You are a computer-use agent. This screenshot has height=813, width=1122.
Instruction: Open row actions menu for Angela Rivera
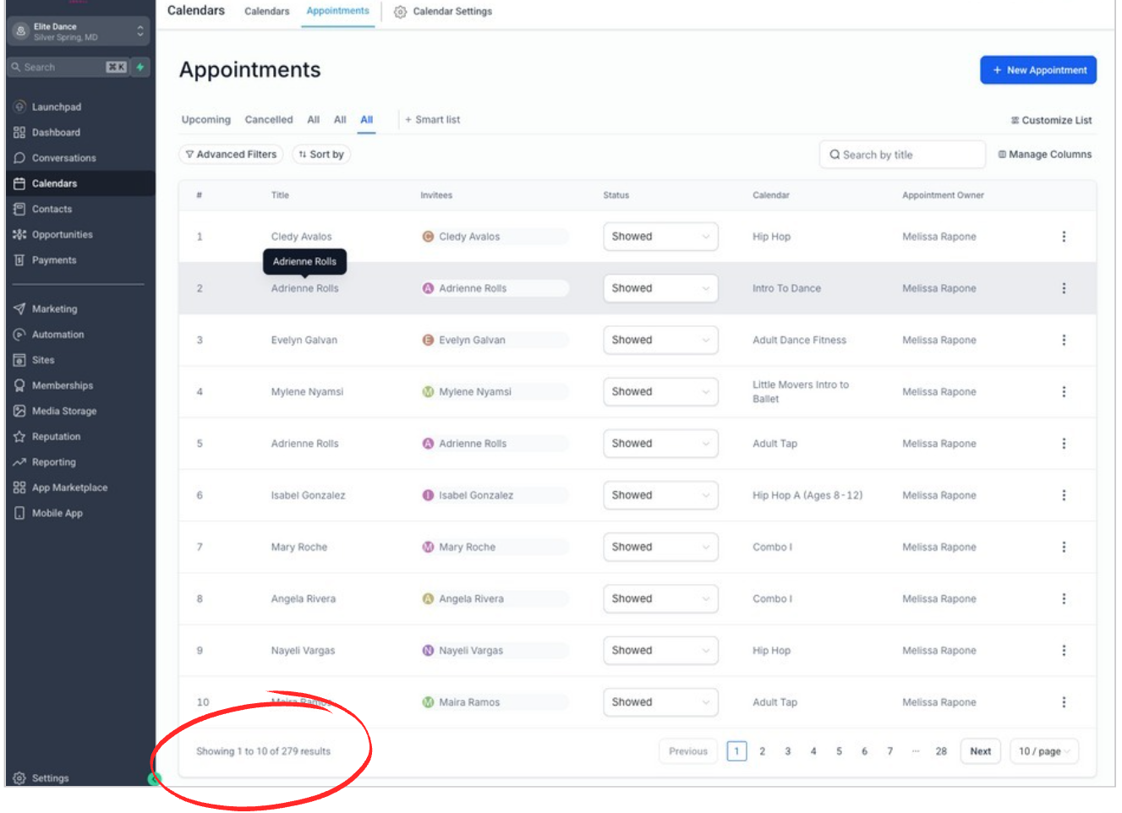point(1064,598)
